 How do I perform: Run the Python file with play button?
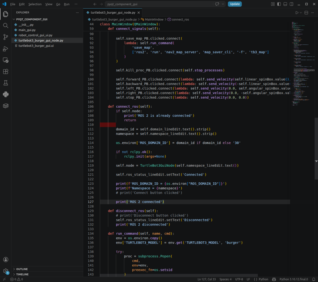click(x=297, y=12)
